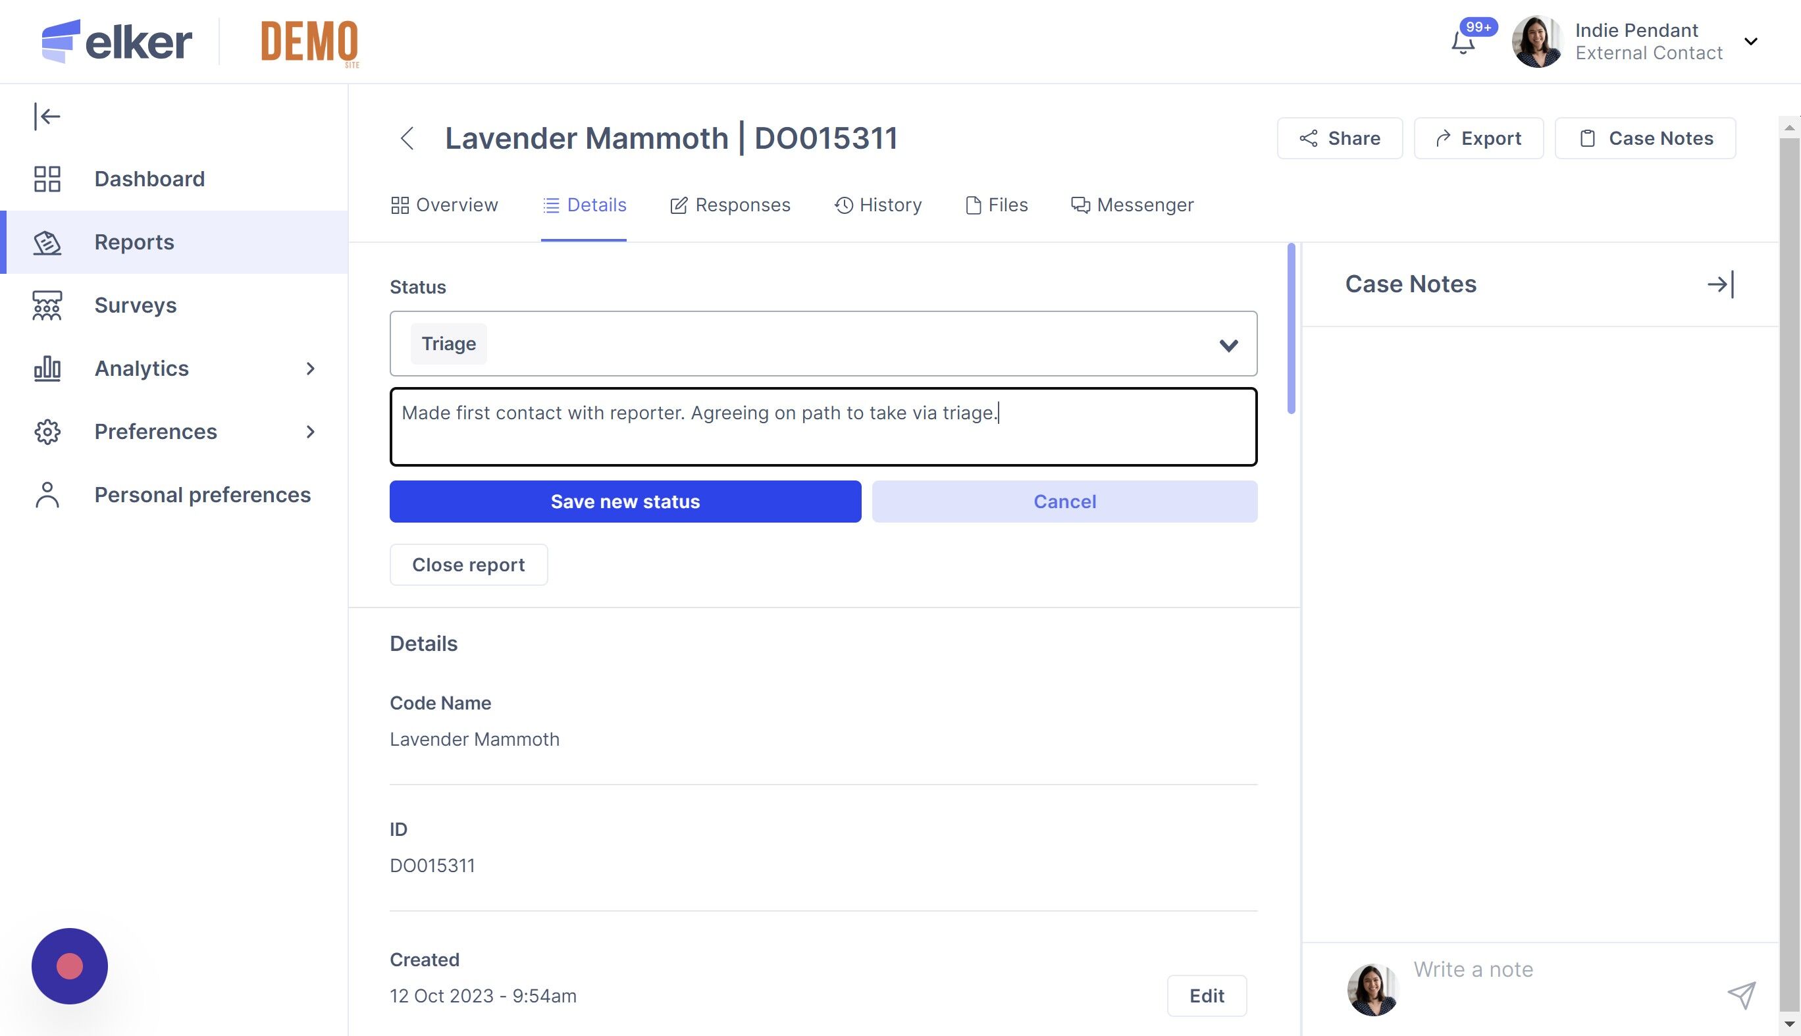Click the round record button at bottom left
Image resolution: width=1801 pixels, height=1036 pixels.
(70, 966)
